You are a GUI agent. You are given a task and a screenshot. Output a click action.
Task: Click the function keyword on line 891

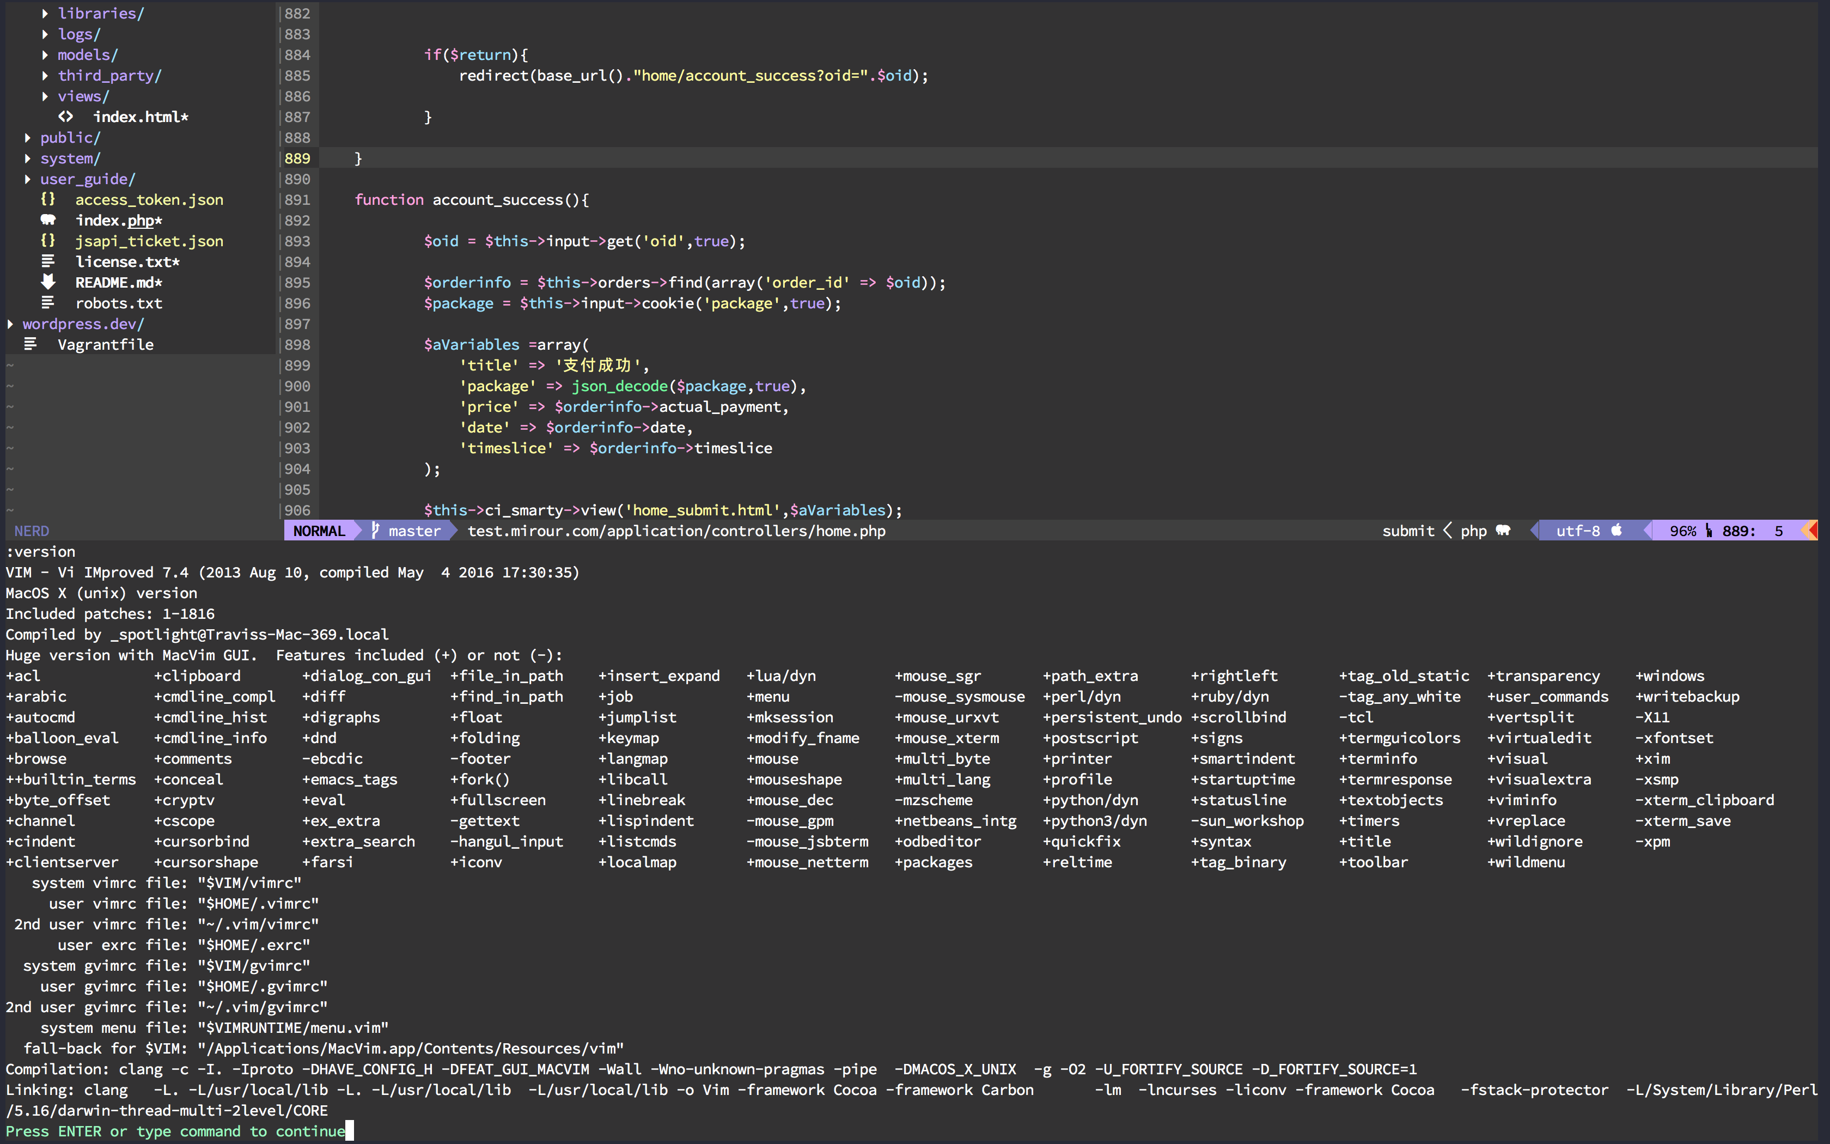[x=389, y=200]
